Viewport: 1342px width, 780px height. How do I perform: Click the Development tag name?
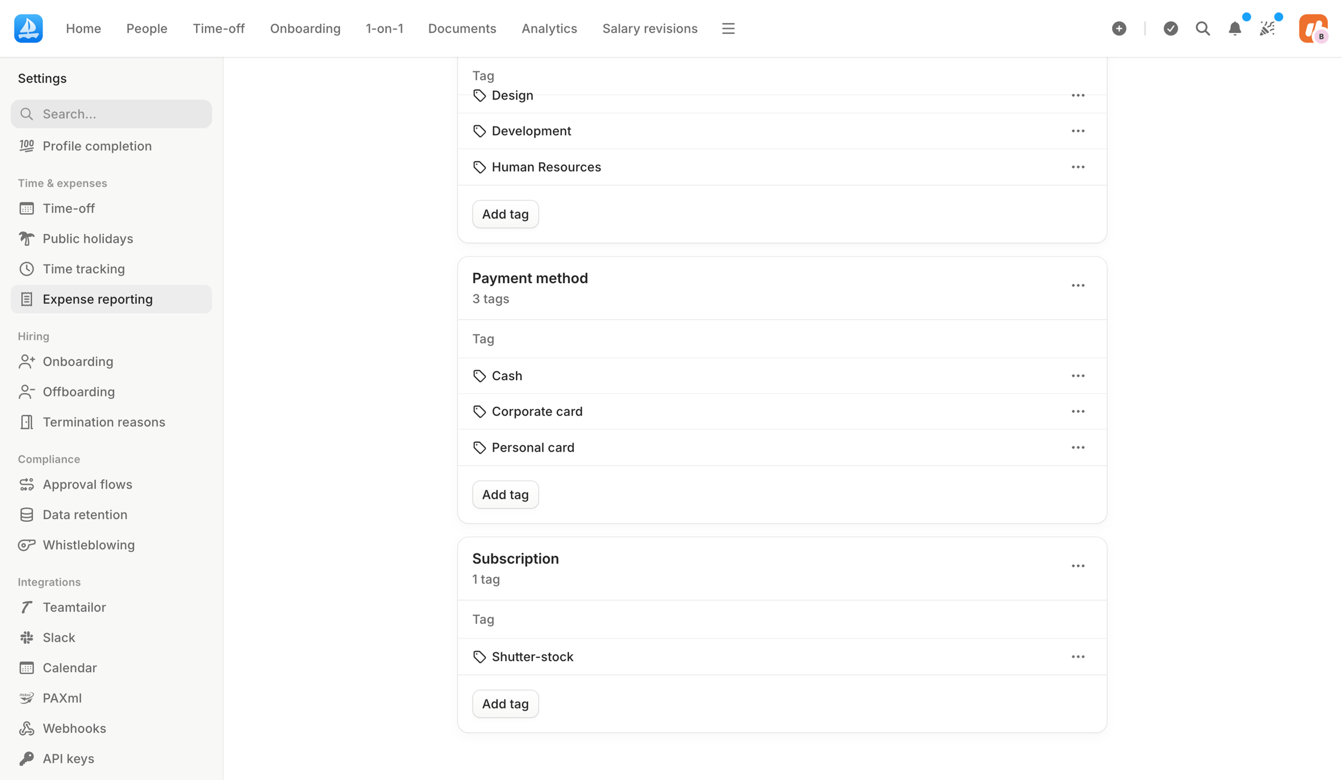pos(531,131)
